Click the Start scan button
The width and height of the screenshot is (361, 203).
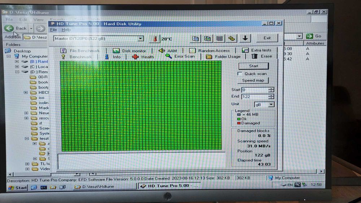click(253, 66)
